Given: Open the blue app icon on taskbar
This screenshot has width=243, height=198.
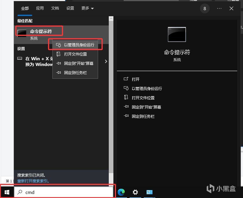Looking at the screenshot, I should (x=149, y=192).
